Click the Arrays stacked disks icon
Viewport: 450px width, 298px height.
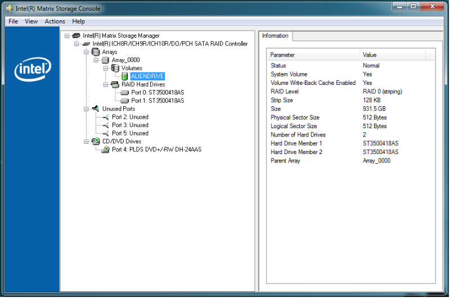(96, 52)
